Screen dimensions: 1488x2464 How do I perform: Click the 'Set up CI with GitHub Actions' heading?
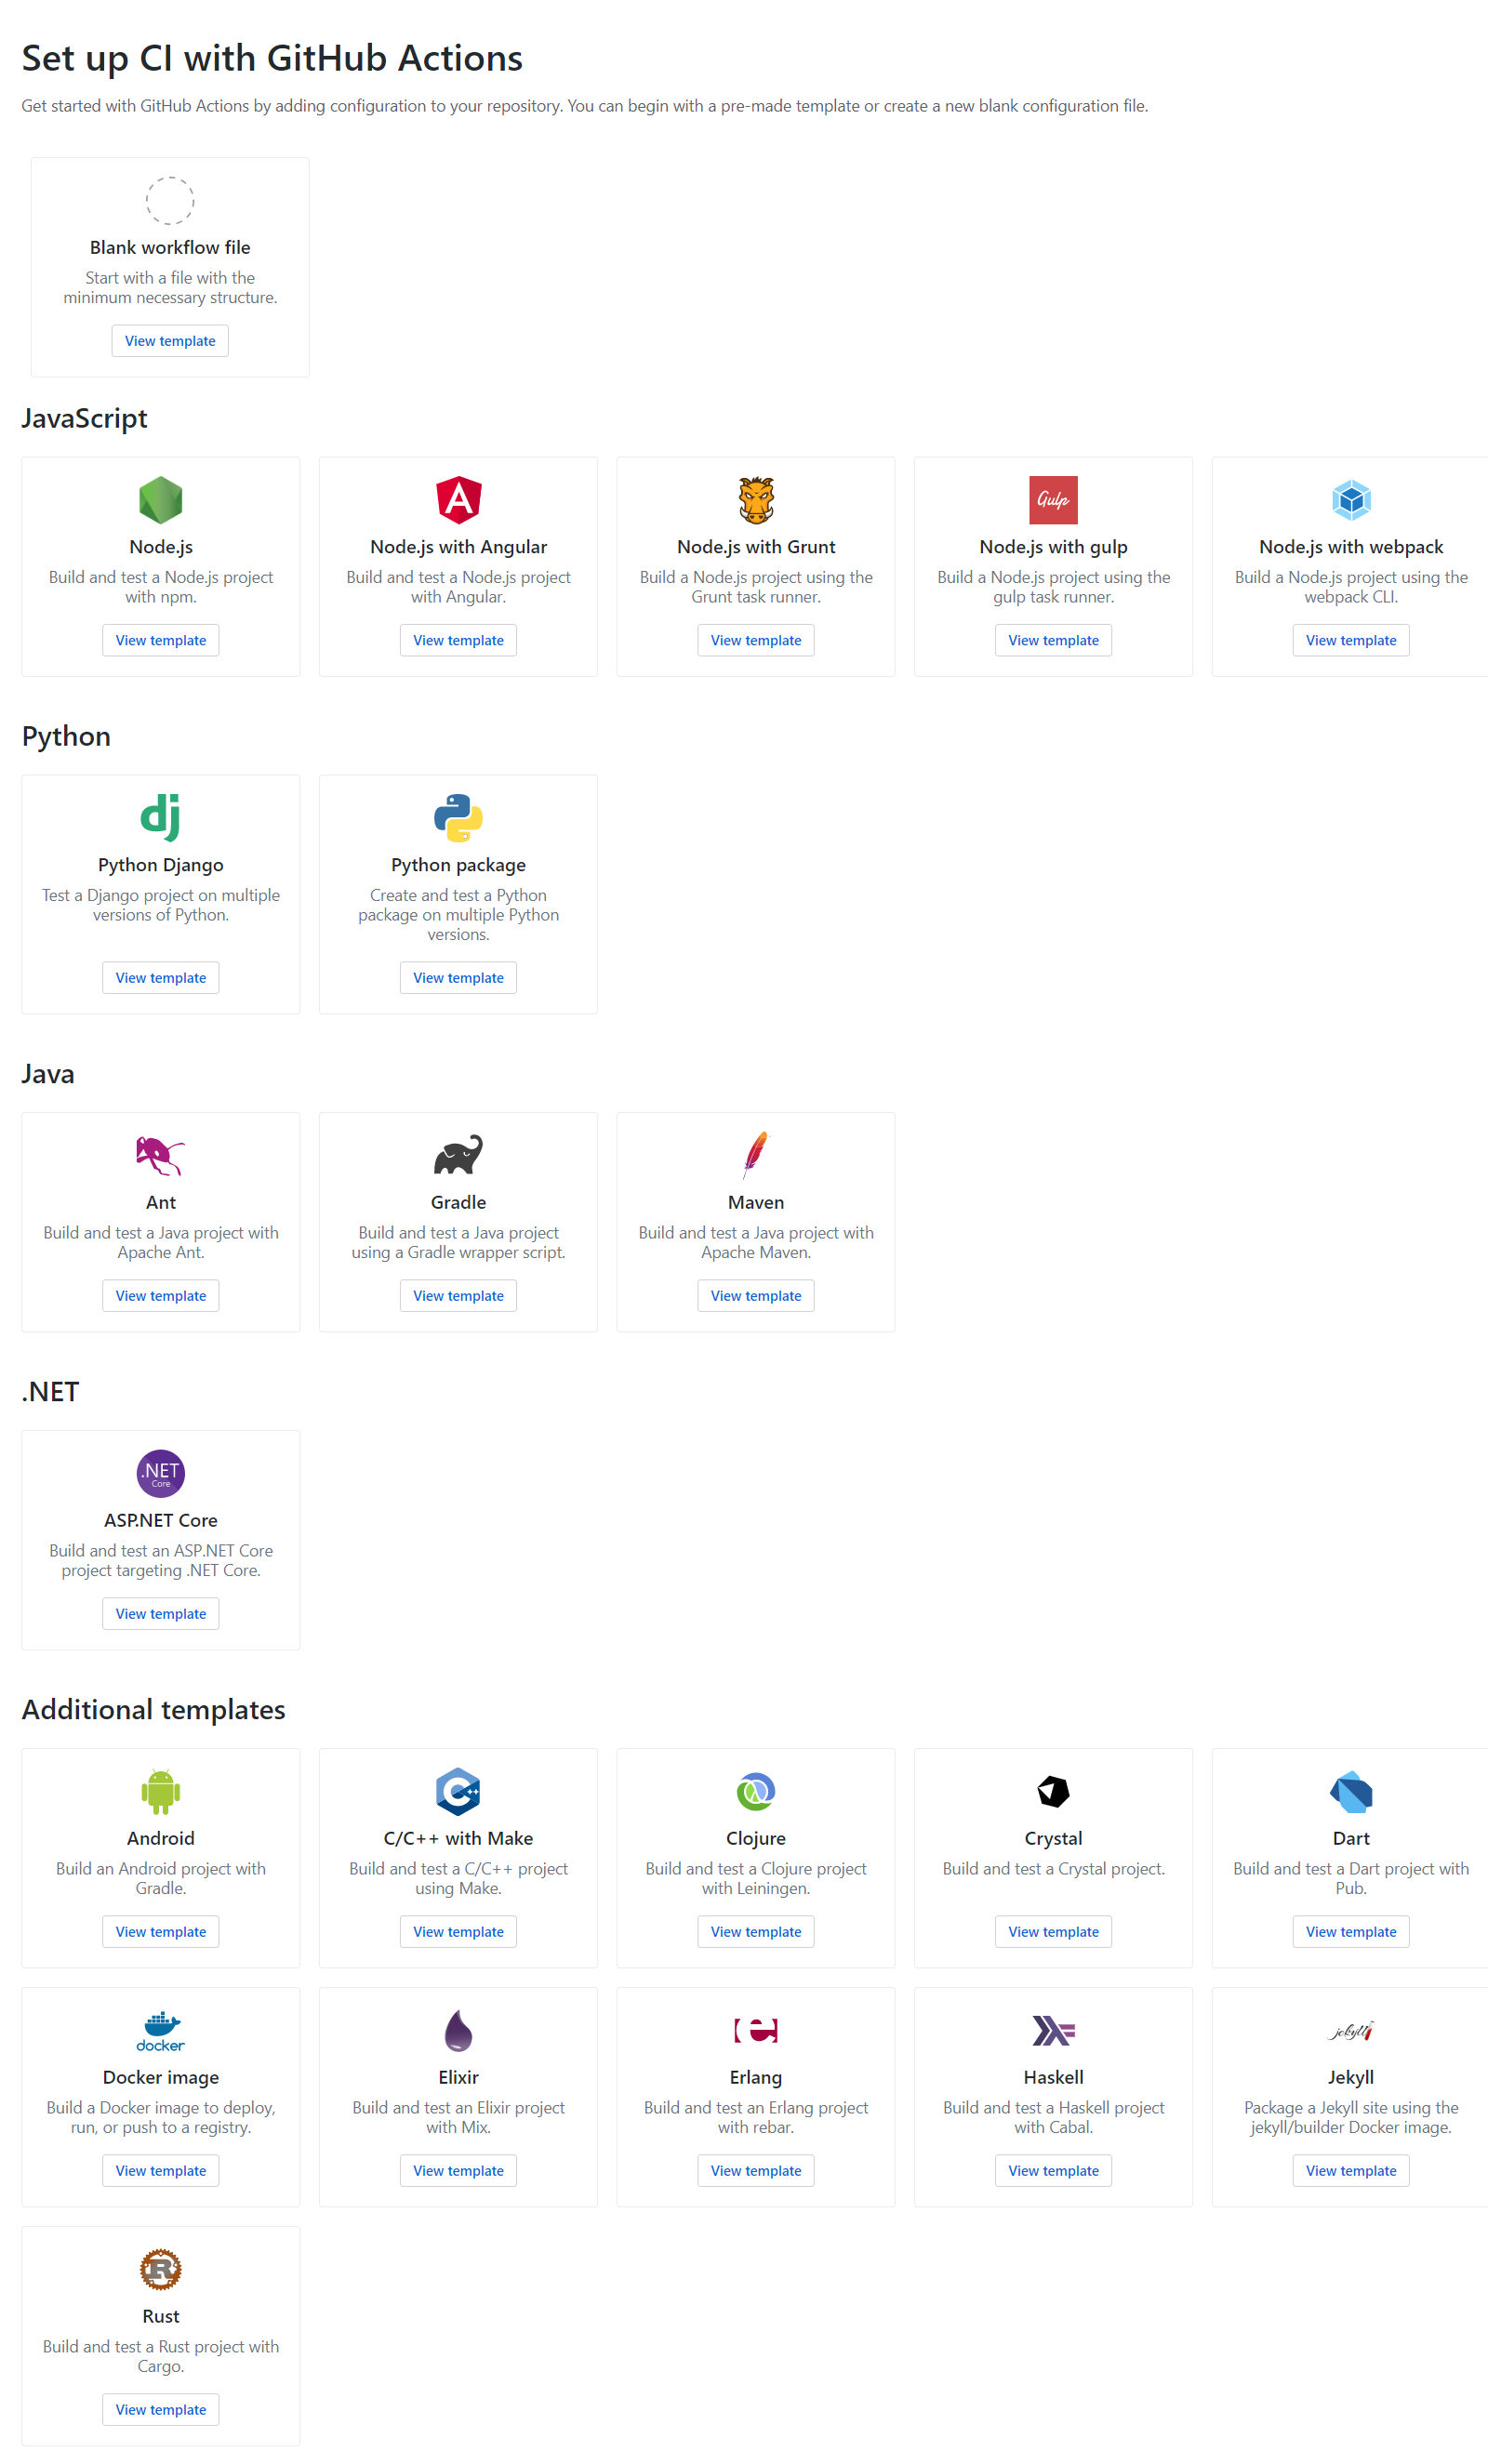(272, 58)
